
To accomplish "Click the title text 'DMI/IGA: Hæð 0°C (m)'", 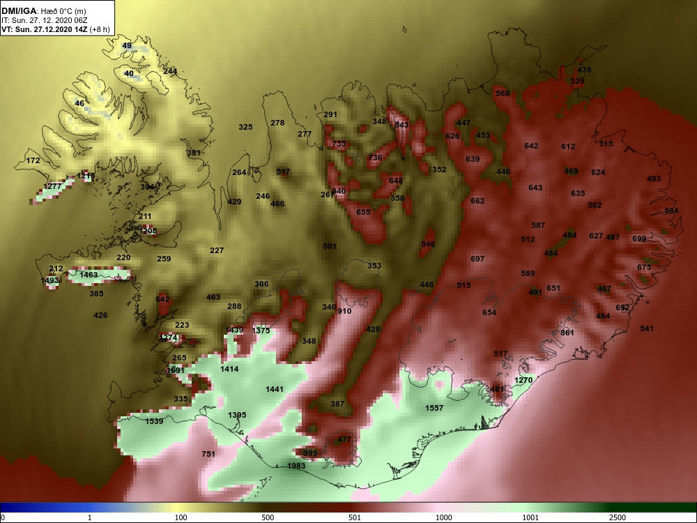I will [43, 11].
